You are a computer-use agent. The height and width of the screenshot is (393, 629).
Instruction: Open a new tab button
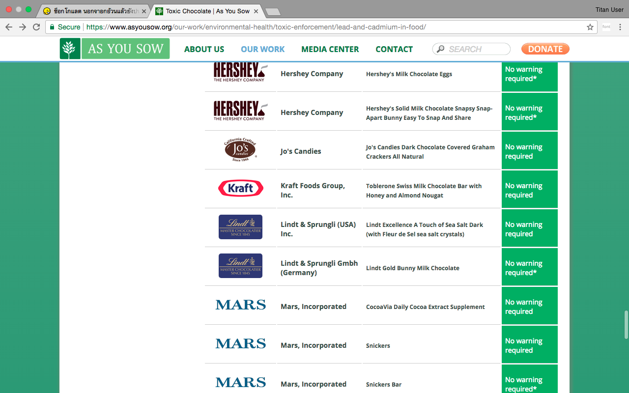272,11
